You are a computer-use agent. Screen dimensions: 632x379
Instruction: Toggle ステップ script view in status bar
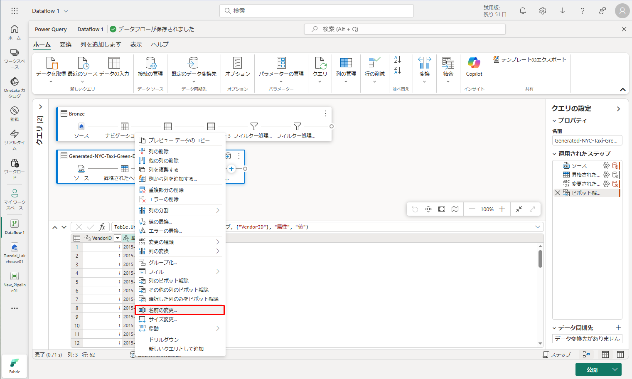coord(557,354)
